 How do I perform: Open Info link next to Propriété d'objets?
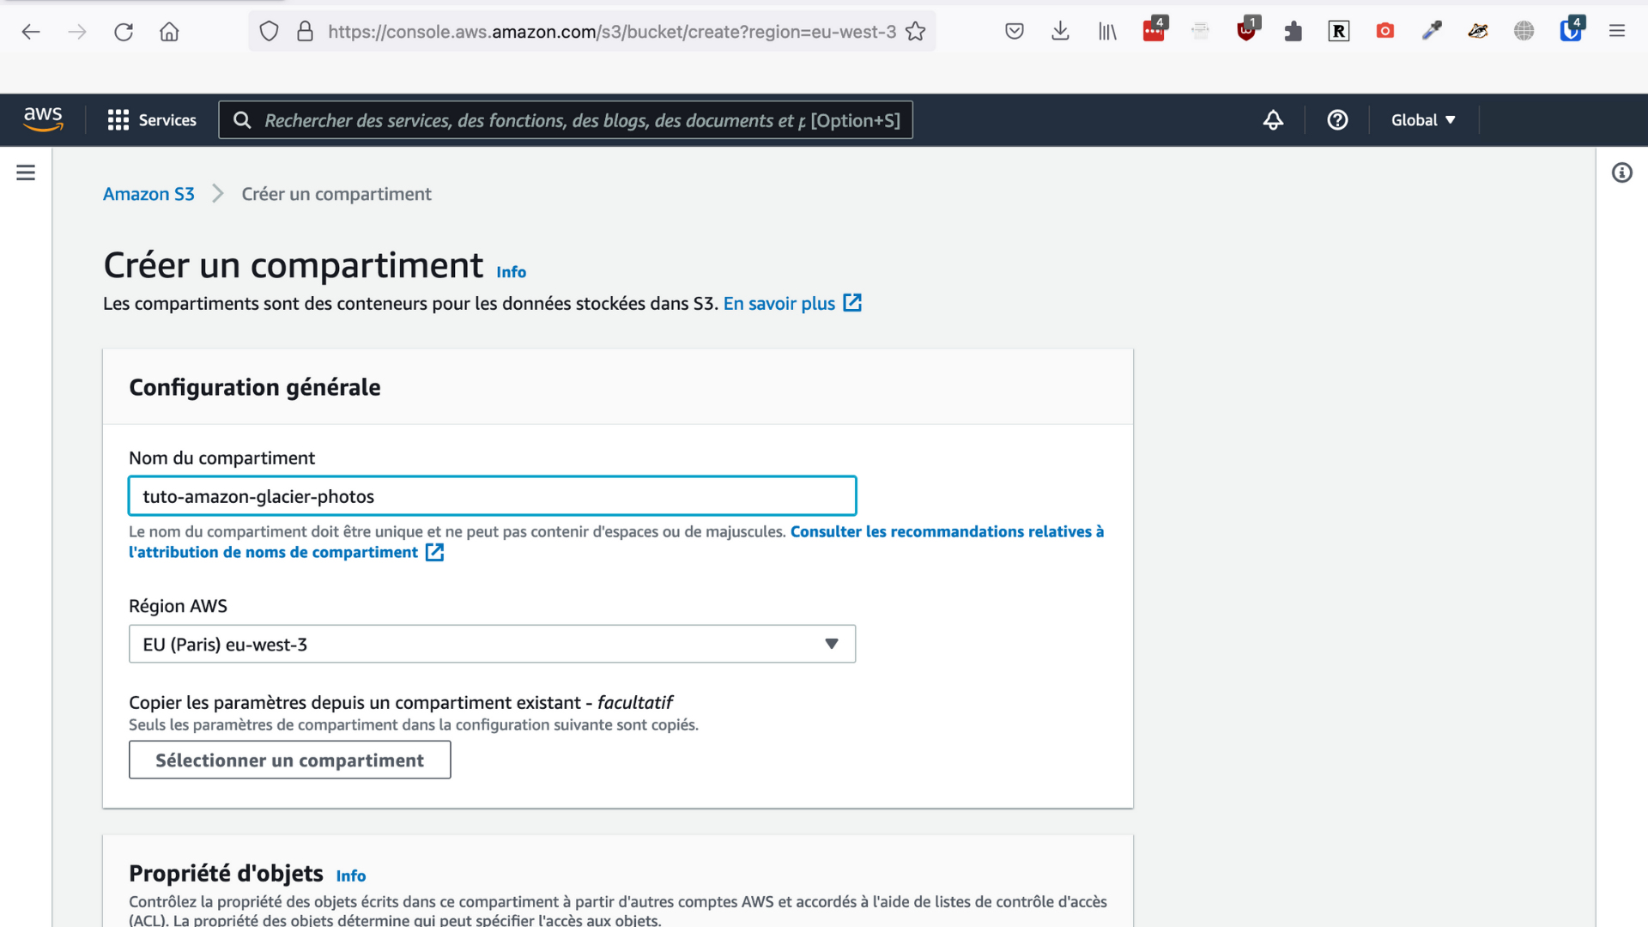pyautogui.click(x=350, y=875)
